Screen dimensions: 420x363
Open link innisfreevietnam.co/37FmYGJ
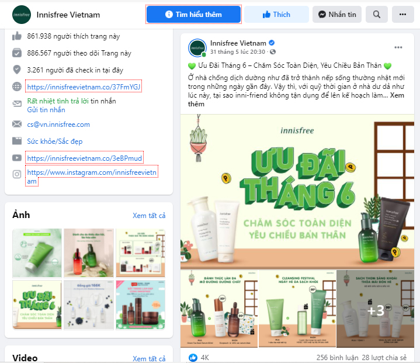84,87
